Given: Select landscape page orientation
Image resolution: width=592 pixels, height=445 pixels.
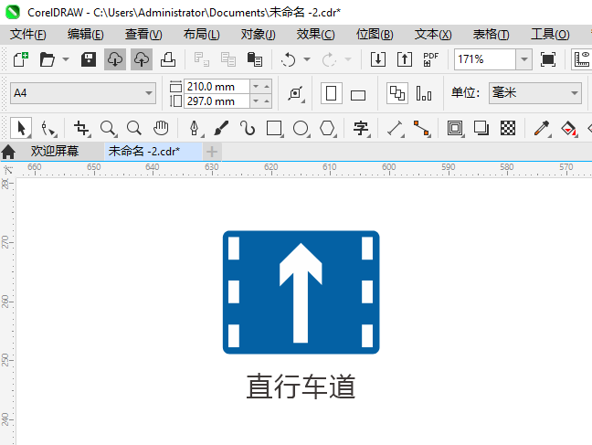Looking at the screenshot, I should click(x=358, y=95).
